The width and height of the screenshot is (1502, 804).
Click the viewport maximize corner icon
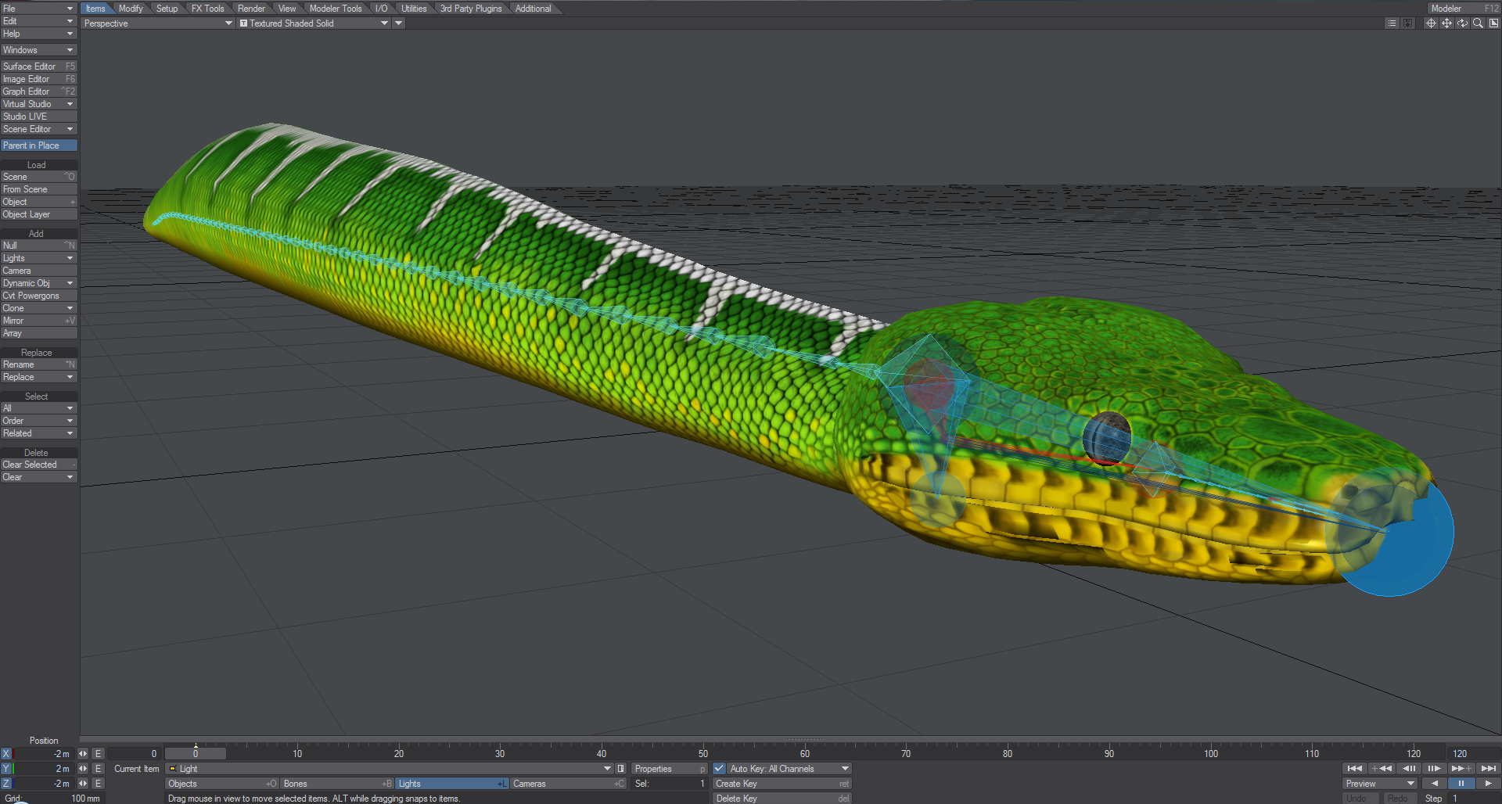(x=1494, y=23)
